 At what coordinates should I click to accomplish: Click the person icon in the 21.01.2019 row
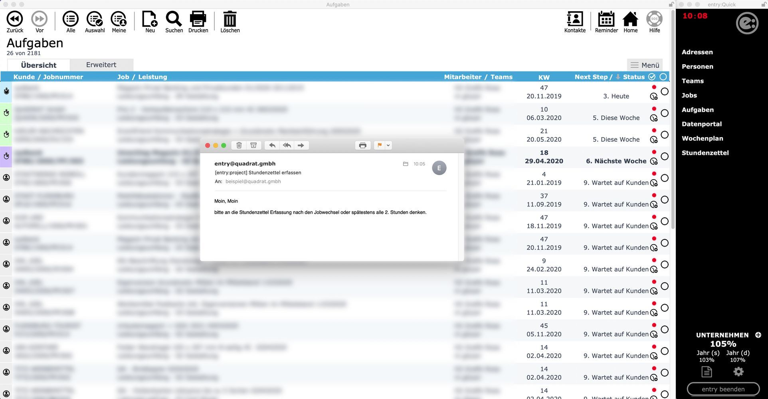coord(6,178)
